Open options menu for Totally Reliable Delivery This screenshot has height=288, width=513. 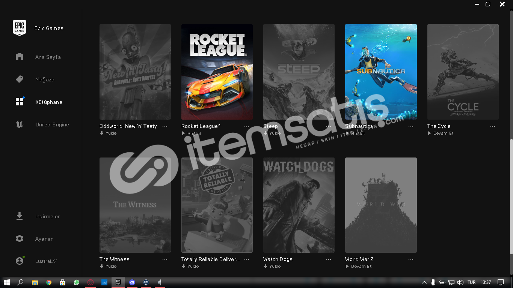click(247, 259)
